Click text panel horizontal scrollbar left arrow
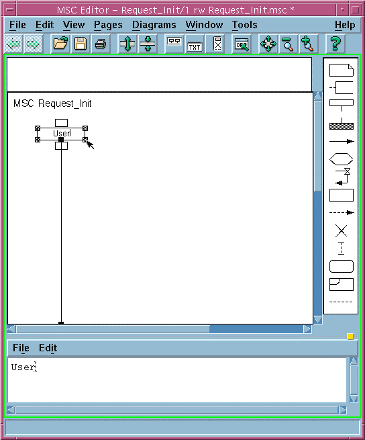Viewport: 365px width, 440px height. point(11,410)
